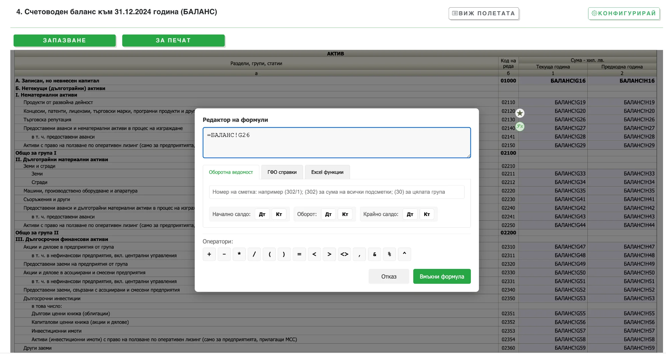The width and height of the screenshot is (666, 354).
Task: Cancel the formula editor with Отказ
Action: [389, 277]
